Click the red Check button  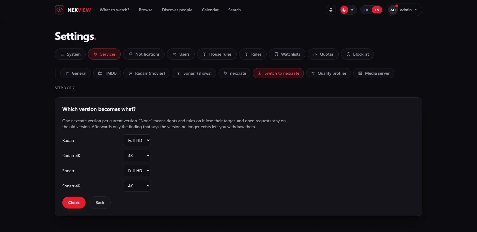click(x=74, y=203)
